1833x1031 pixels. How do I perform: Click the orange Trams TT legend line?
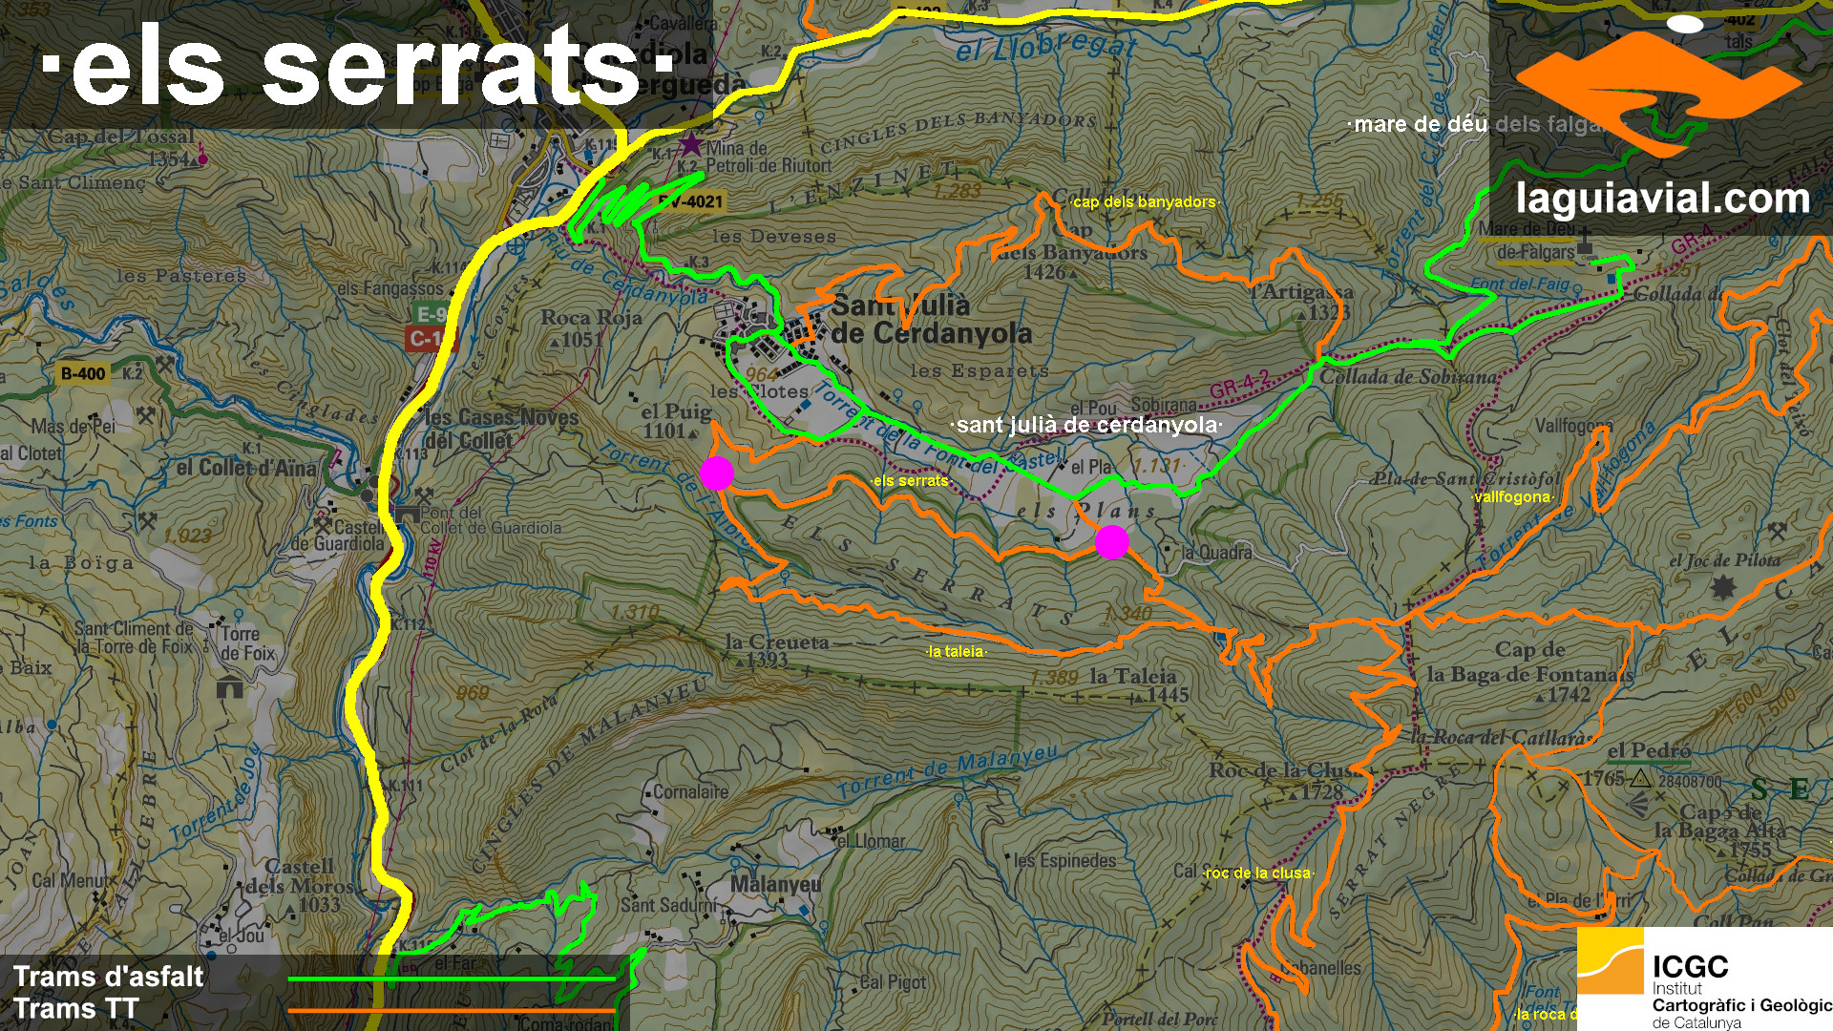click(451, 1010)
